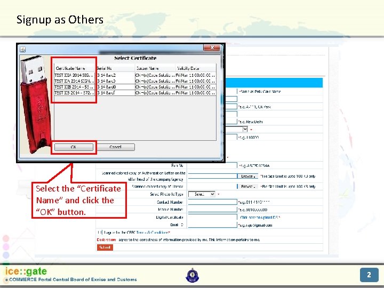Click the CBEC emblem in footer
This screenshot has height=288, width=384.
point(193,275)
